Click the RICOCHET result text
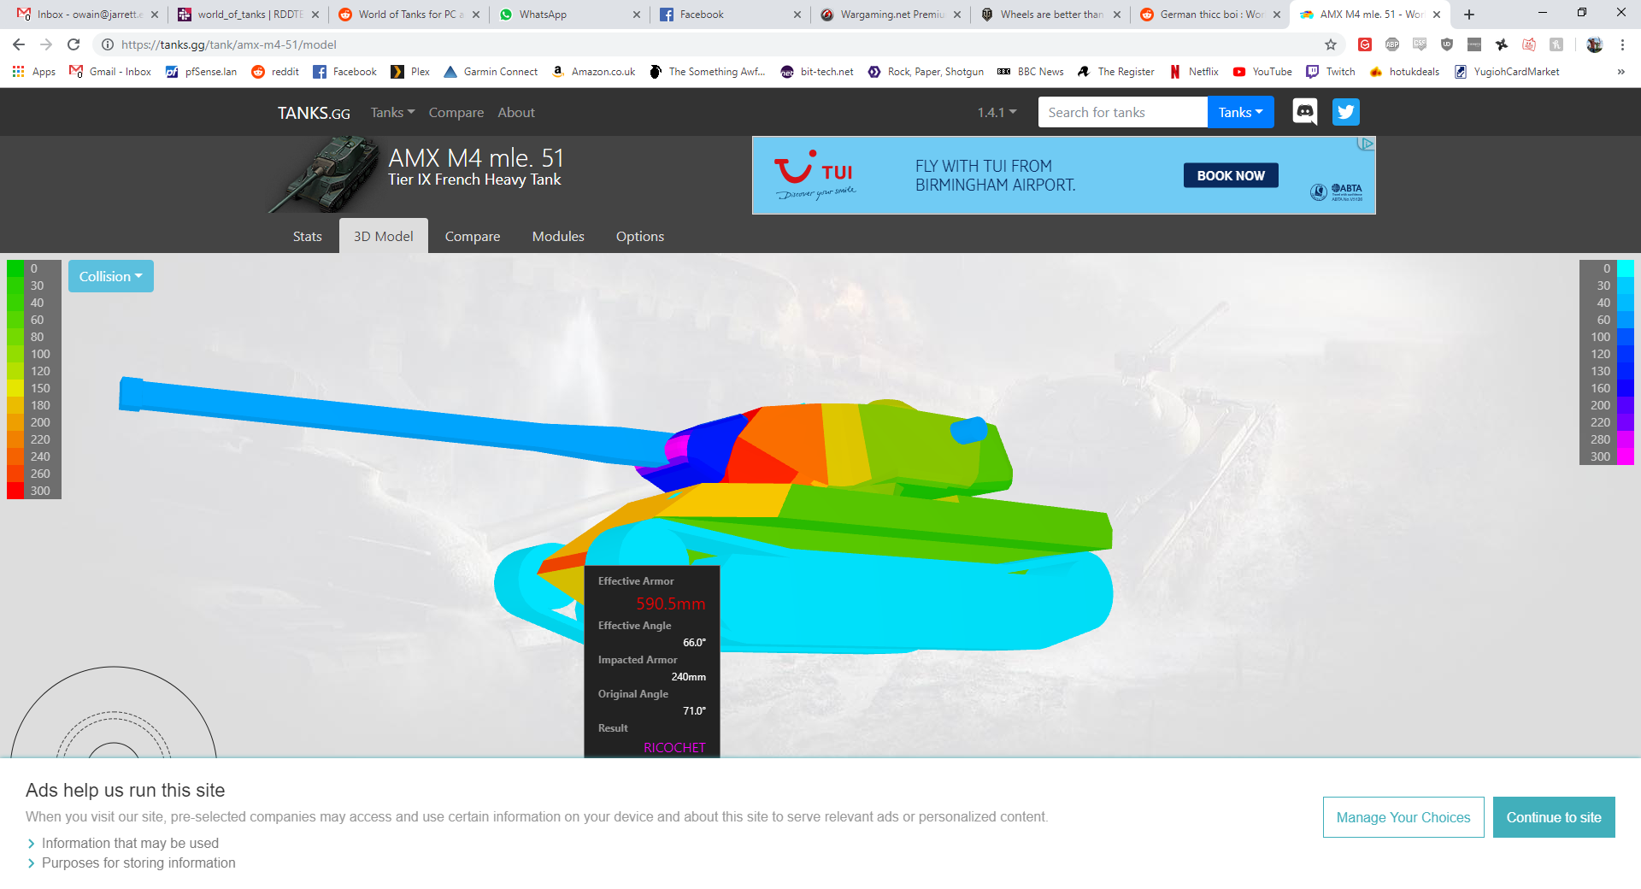The height and width of the screenshot is (889, 1641). pyautogui.click(x=674, y=747)
